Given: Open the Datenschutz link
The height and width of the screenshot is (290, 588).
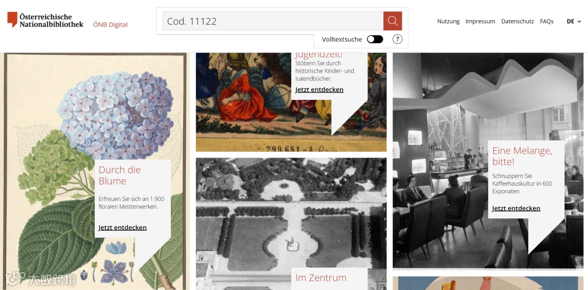Looking at the screenshot, I should [x=517, y=21].
